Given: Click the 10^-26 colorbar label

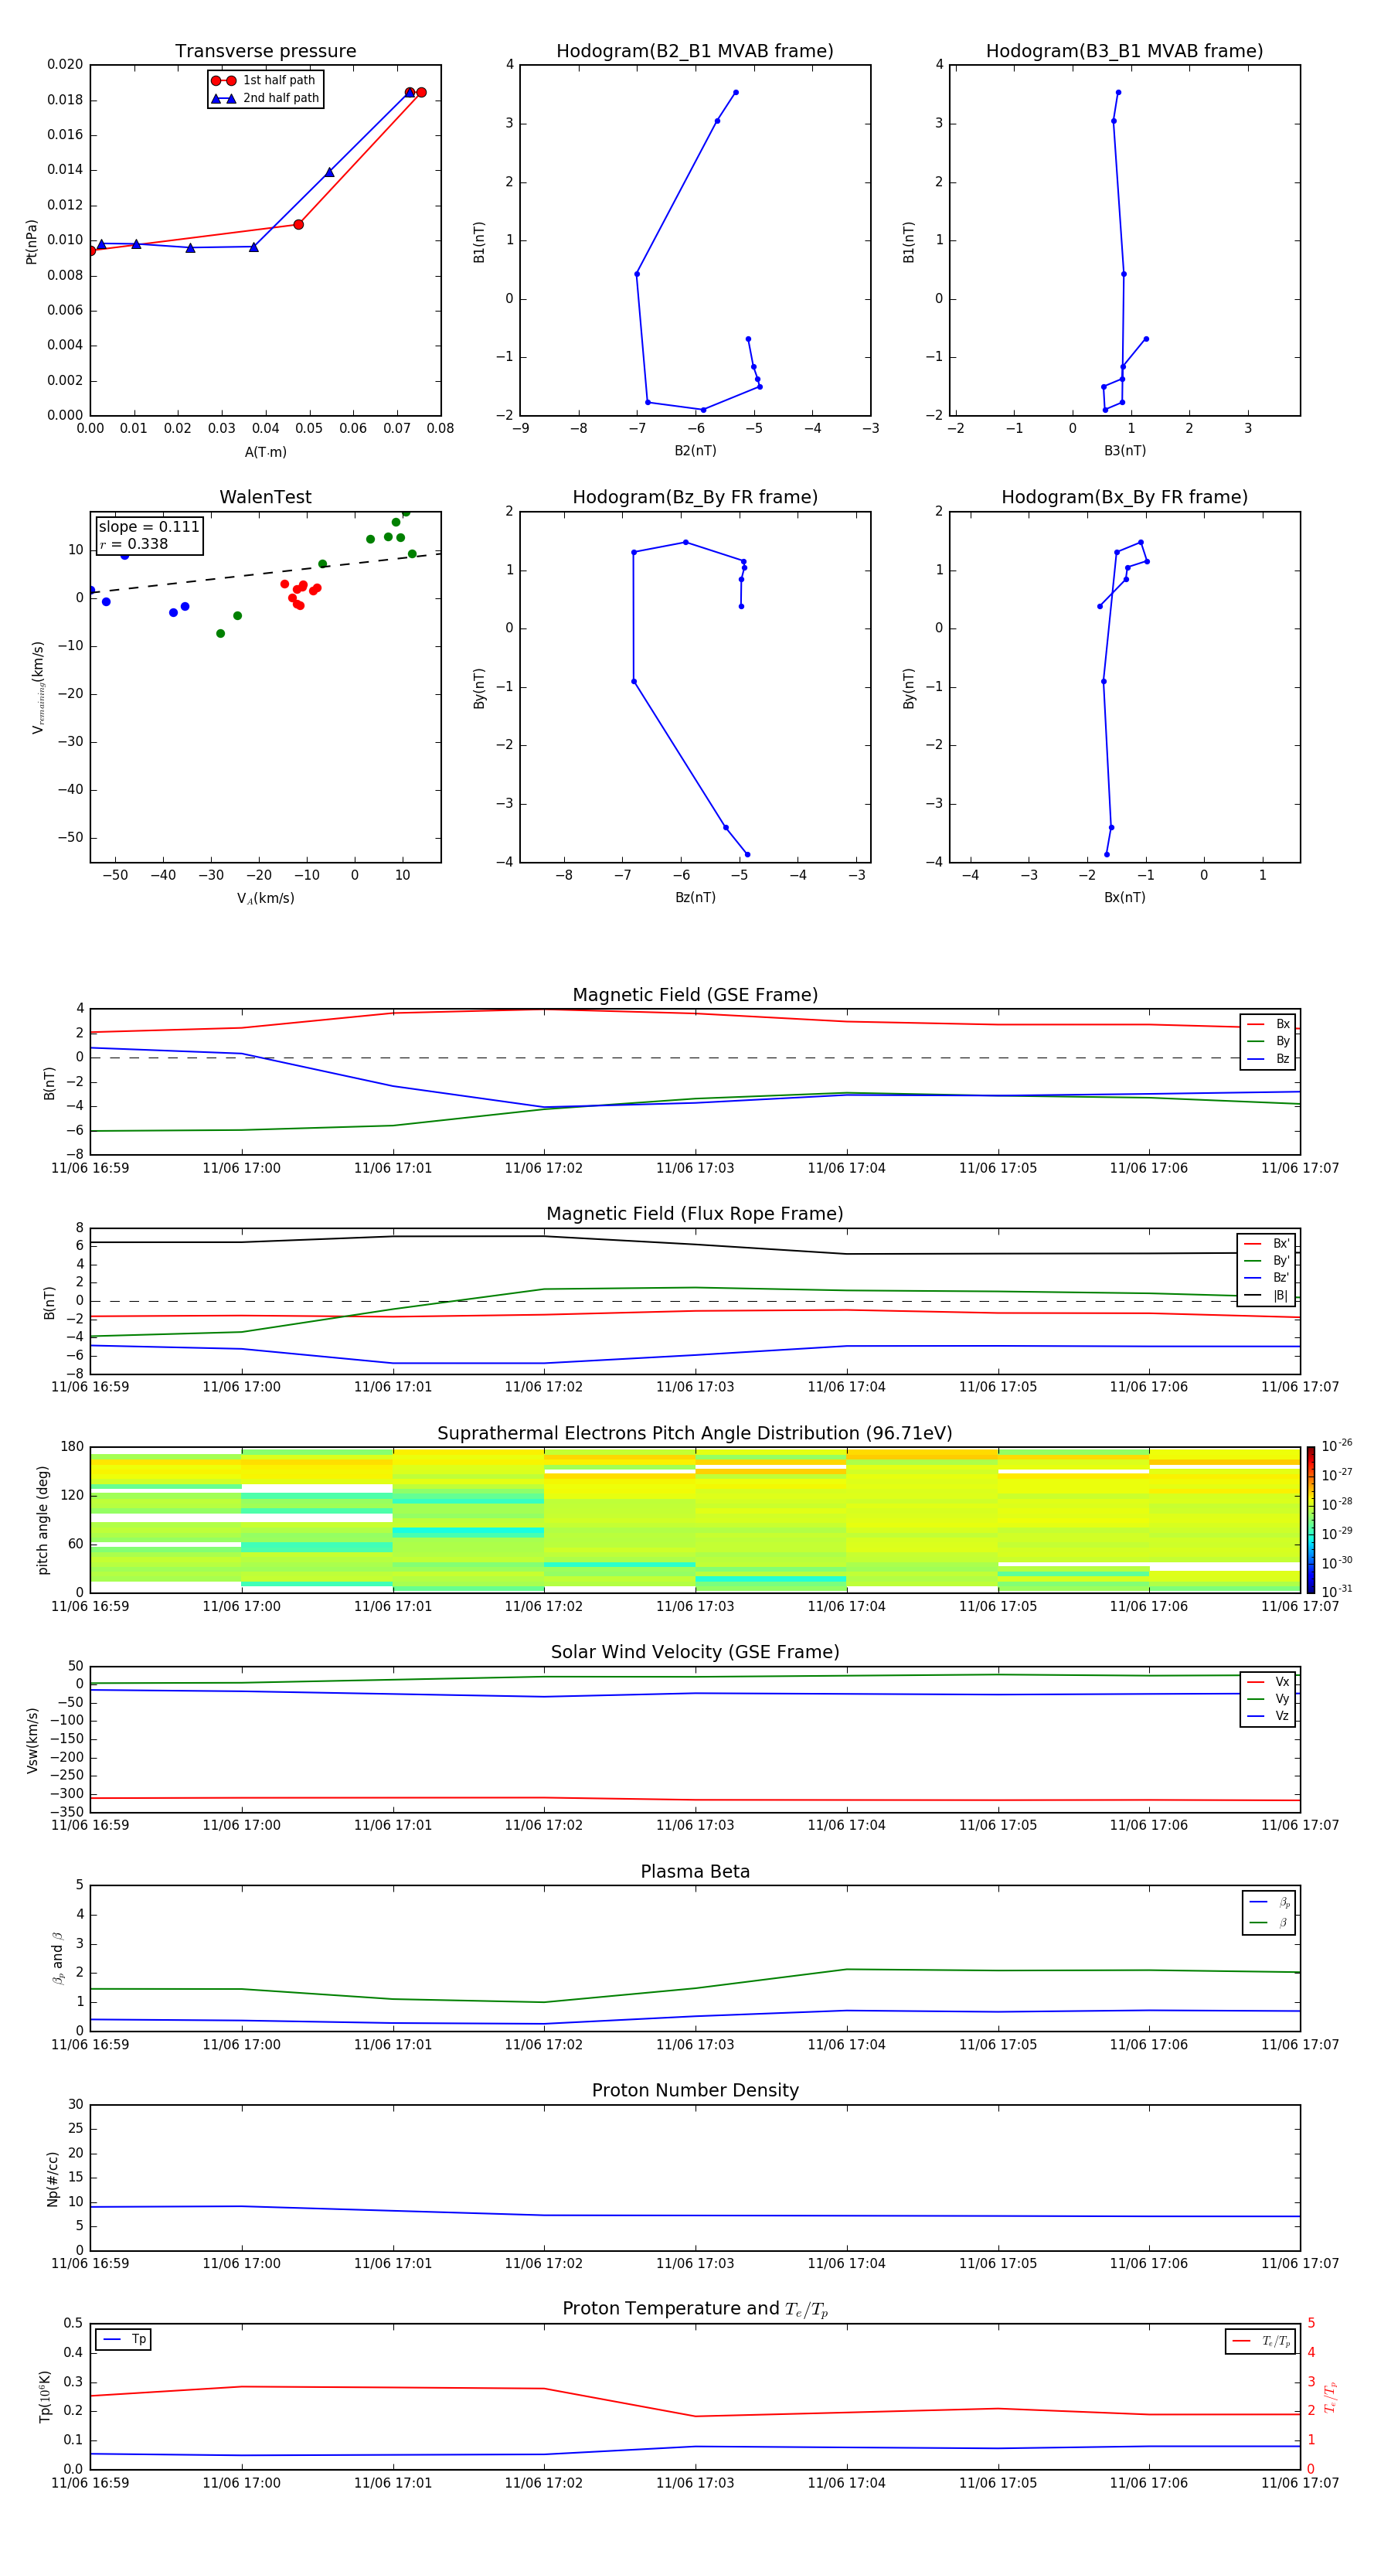Looking at the screenshot, I should tap(1338, 1446).
